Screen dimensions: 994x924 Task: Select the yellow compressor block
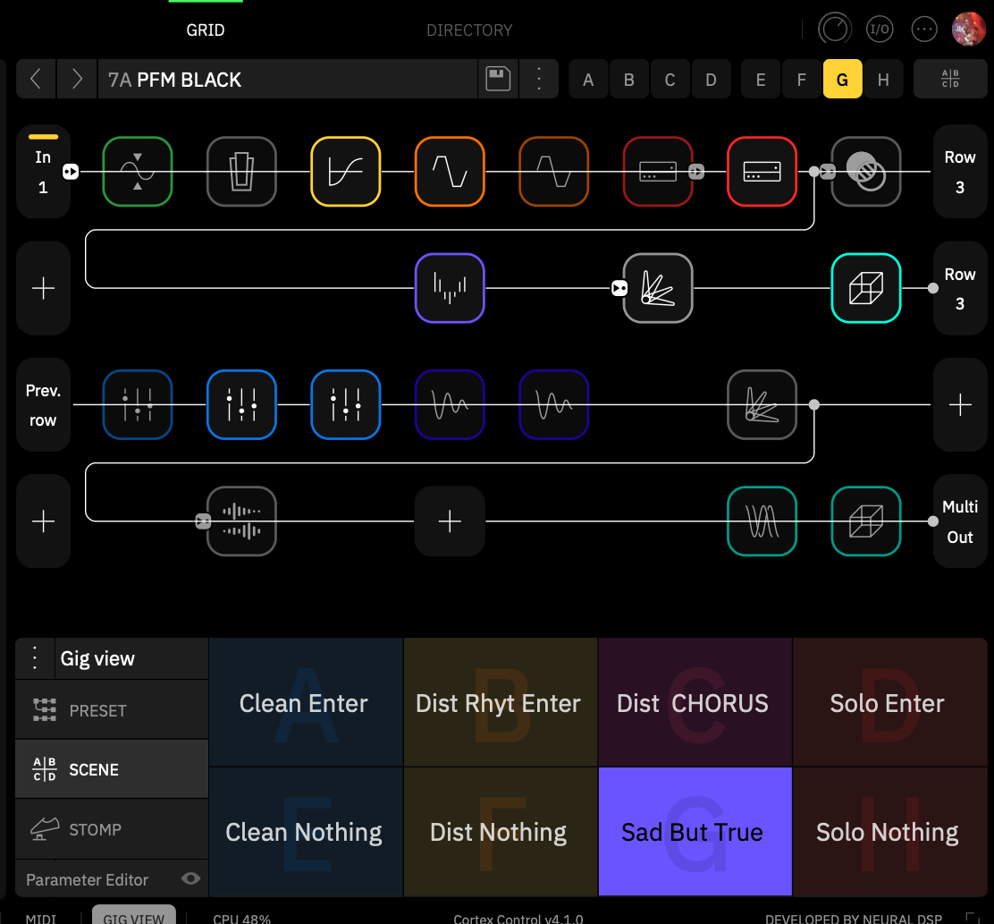tap(346, 171)
